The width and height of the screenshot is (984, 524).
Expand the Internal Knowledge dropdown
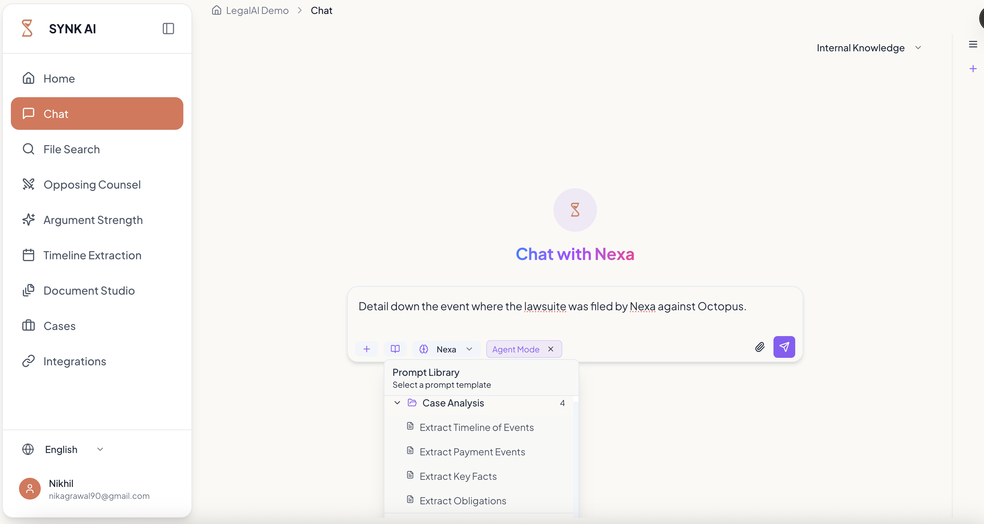[x=869, y=48]
